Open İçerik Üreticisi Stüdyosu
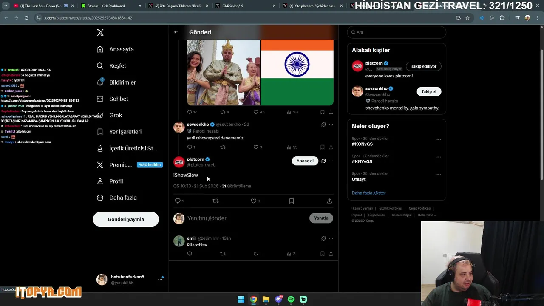Image resolution: width=544 pixels, height=306 pixels. [x=127, y=148]
